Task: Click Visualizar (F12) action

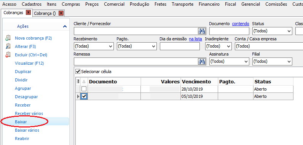Action: [29, 63]
